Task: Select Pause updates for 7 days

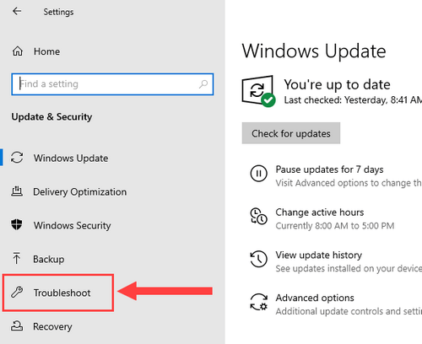Action: pyautogui.click(x=329, y=169)
